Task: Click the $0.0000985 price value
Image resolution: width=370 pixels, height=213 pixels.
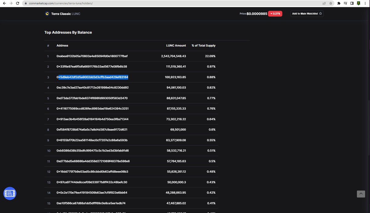Action: [257, 14]
